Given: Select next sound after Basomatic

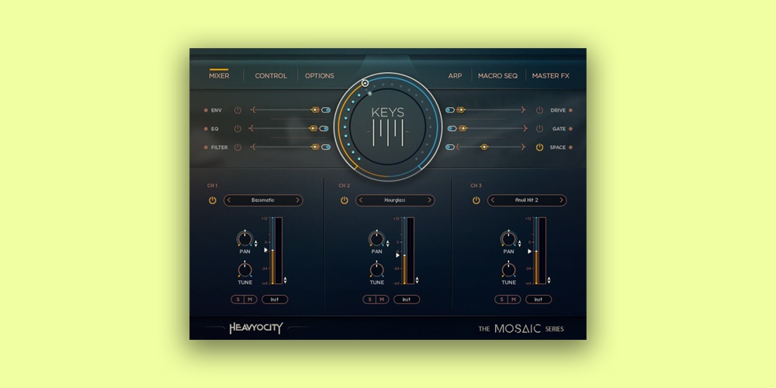Looking at the screenshot, I should click(x=297, y=200).
